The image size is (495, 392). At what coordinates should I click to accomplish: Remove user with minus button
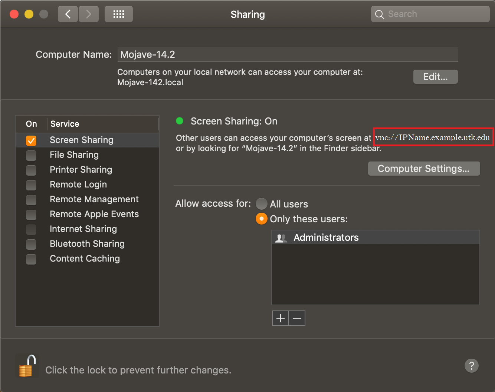click(x=297, y=318)
